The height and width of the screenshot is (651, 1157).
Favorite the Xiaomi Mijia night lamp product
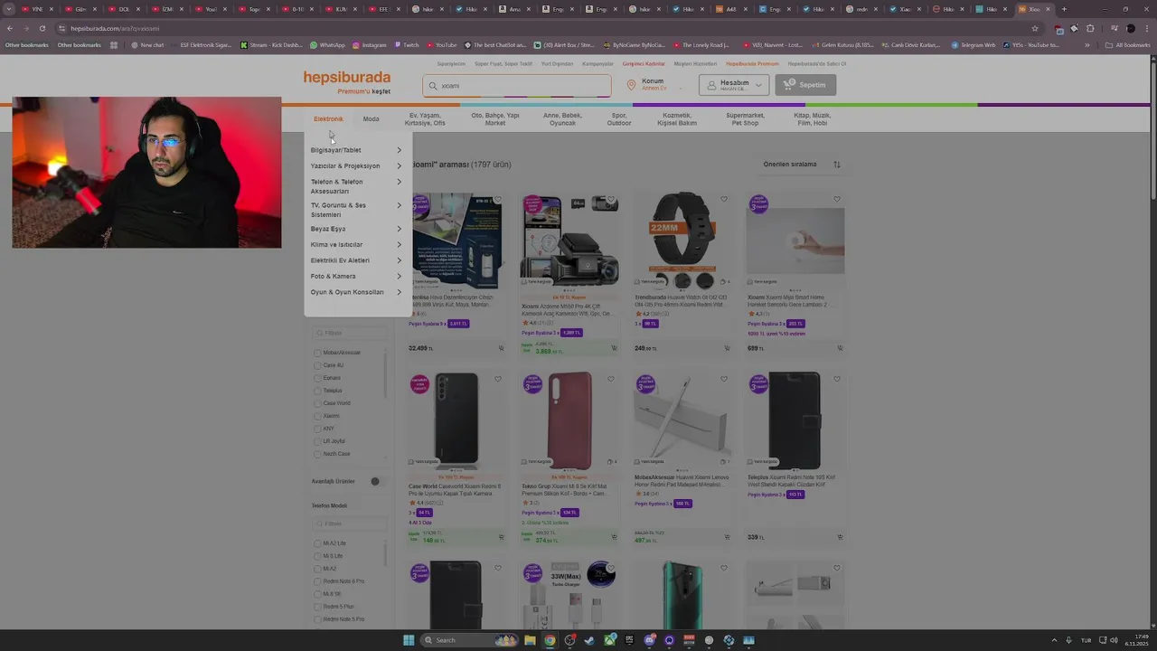coord(837,200)
